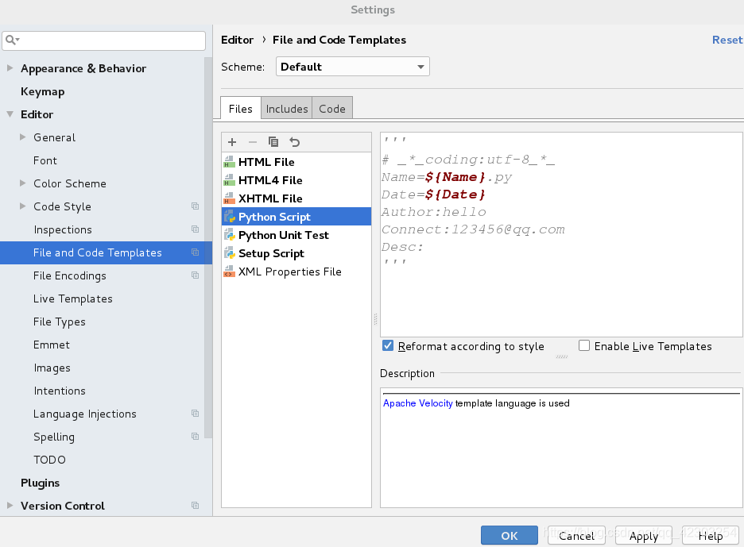
Task: Expand the Version Control section
Action: 10,505
